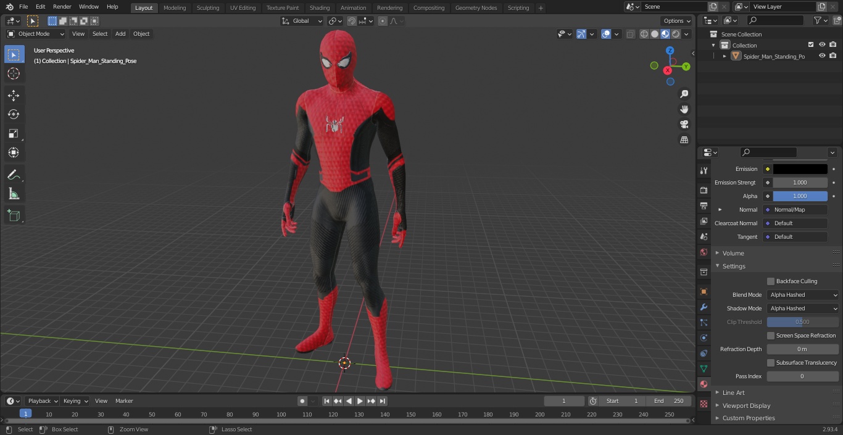Select the Add Cube tool

click(14, 215)
